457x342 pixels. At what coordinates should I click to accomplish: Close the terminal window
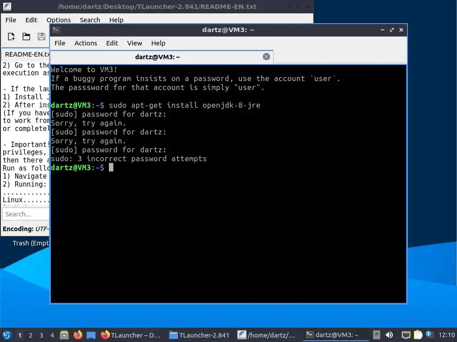401,30
